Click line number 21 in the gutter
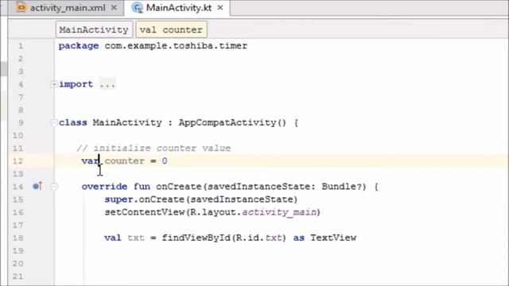This screenshot has height=286, width=509. tap(17, 276)
